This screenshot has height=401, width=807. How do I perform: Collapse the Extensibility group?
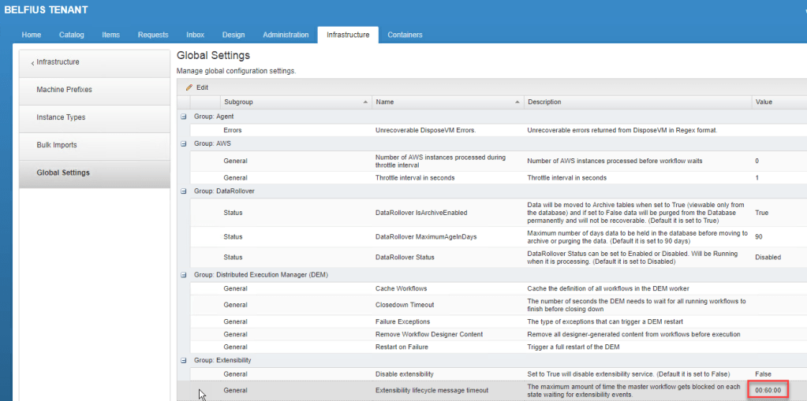pyautogui.click(x=184, y=360)
